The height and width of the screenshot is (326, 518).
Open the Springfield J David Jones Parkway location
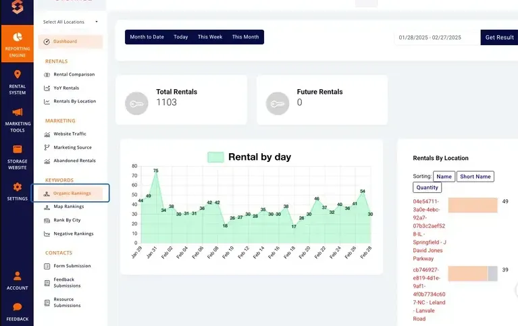click(x=429, y=230)
